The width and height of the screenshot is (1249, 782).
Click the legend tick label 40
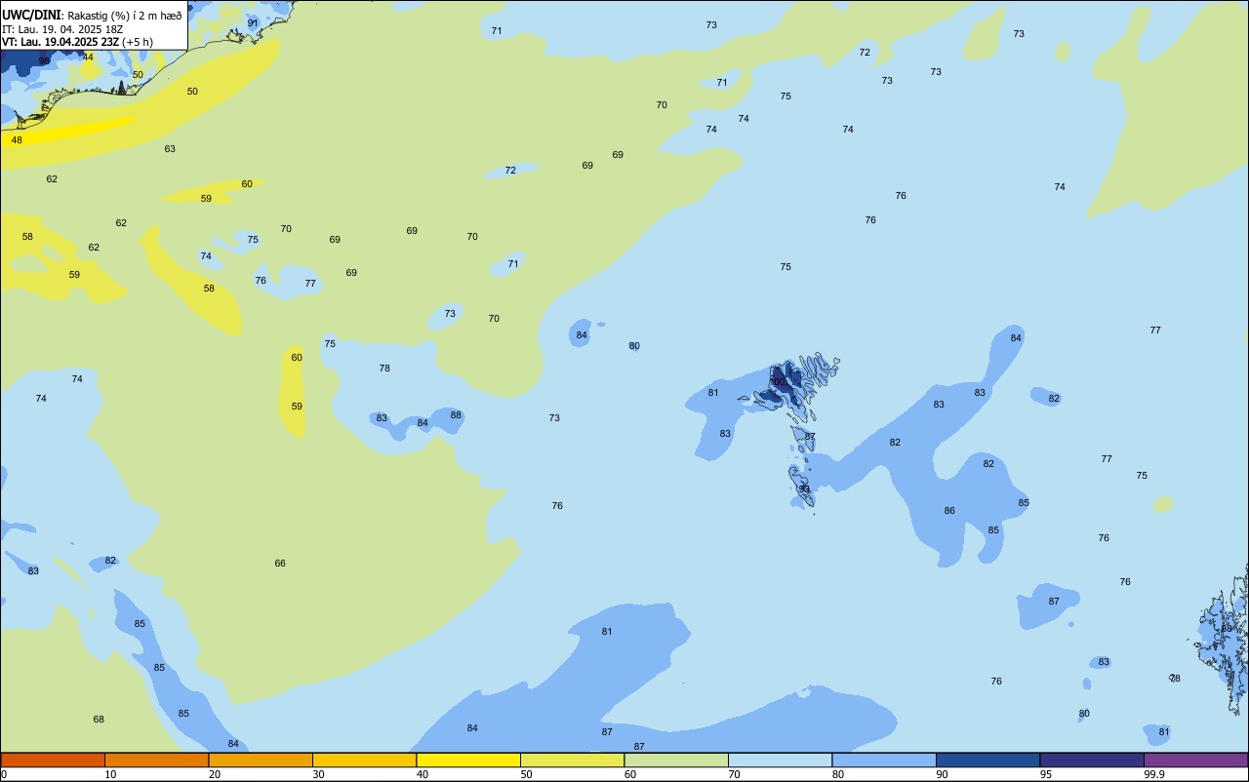pyautogui.click(x=423, y=774)
